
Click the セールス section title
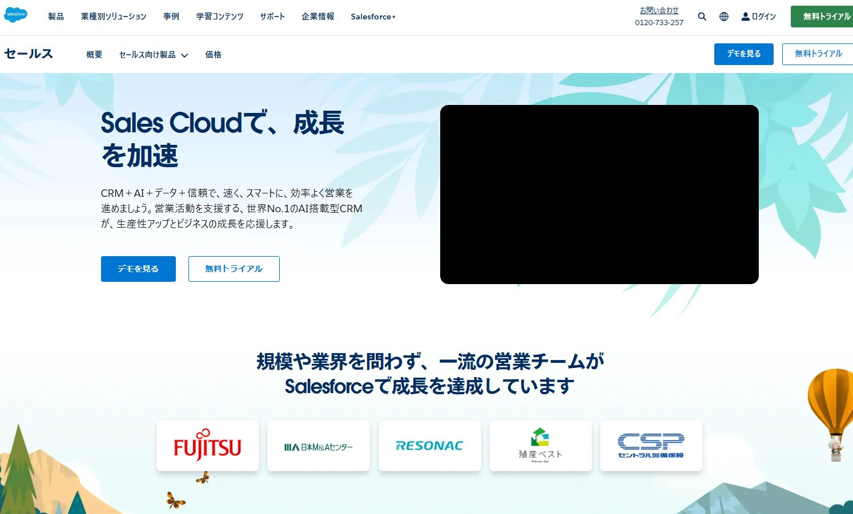pos(29,54)
